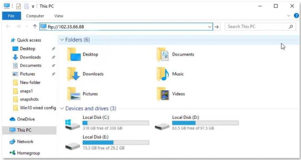The height and width of the screenshot is (160, 301).
Task: Select Pictures in Quick access
Action: (x=28, y=74)
